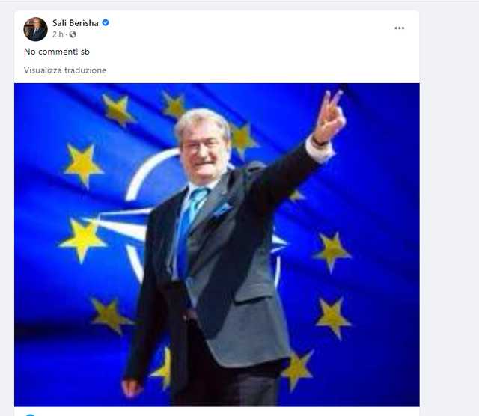Click the '2 h' post timestamp

coord(58,34)
